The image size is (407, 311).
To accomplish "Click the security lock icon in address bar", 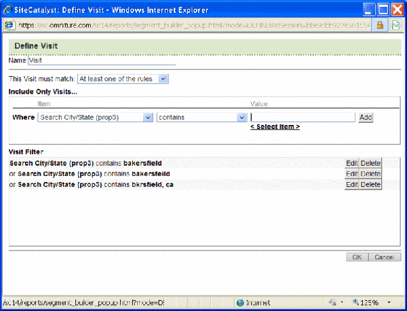I will [380, 25].
